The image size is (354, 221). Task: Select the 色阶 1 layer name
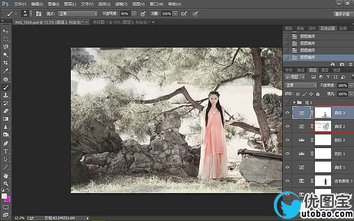coord(340,154)
